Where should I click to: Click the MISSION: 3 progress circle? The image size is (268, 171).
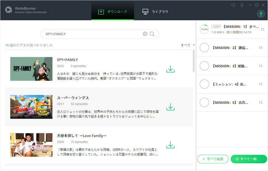coord(204,66)
